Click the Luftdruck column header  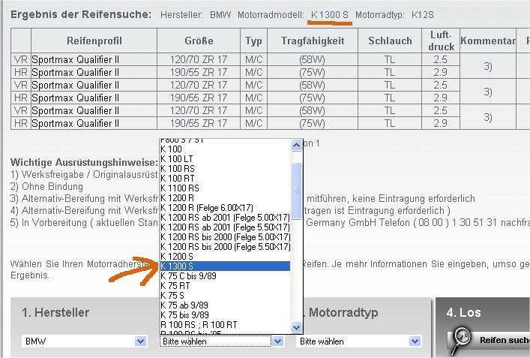point(441,41)
